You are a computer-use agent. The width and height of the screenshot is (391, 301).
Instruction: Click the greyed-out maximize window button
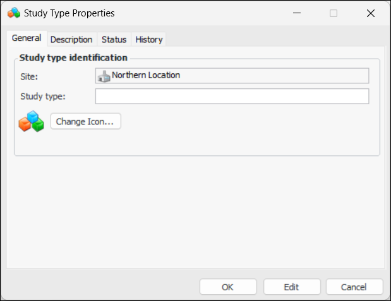tap(334, 13)
